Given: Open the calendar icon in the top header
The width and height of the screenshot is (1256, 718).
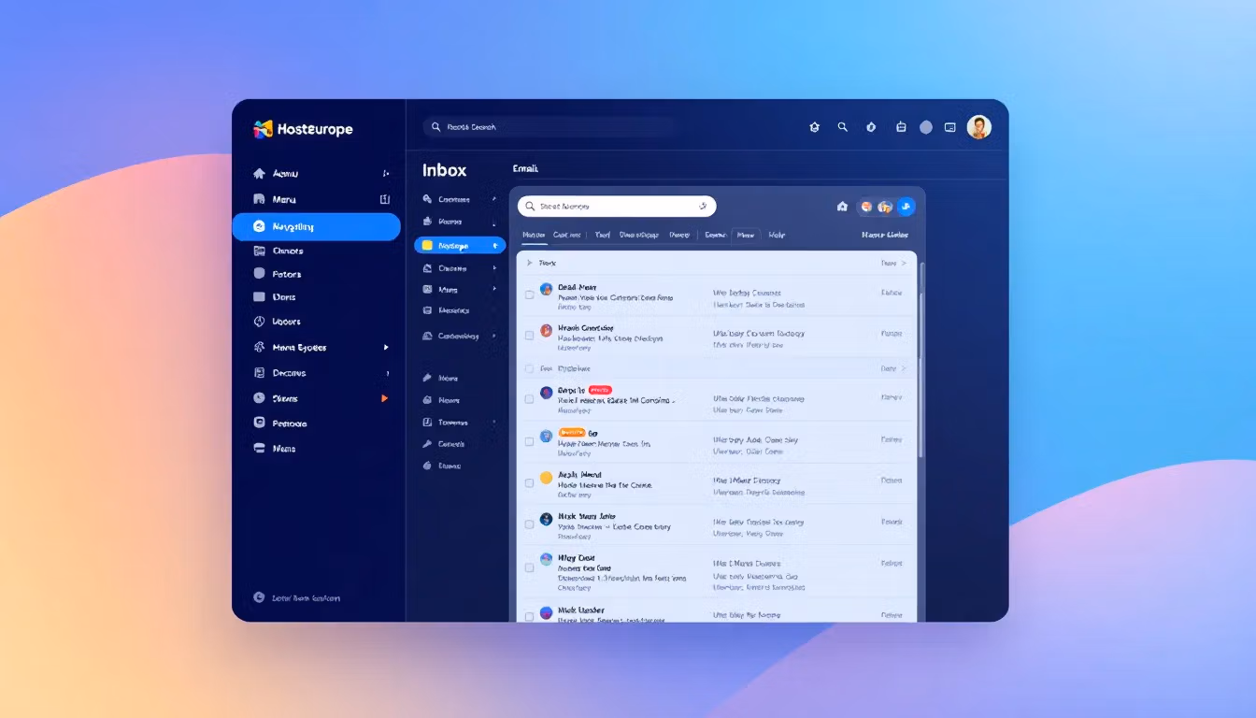Looking at the screenshot, I should [901, 127].
